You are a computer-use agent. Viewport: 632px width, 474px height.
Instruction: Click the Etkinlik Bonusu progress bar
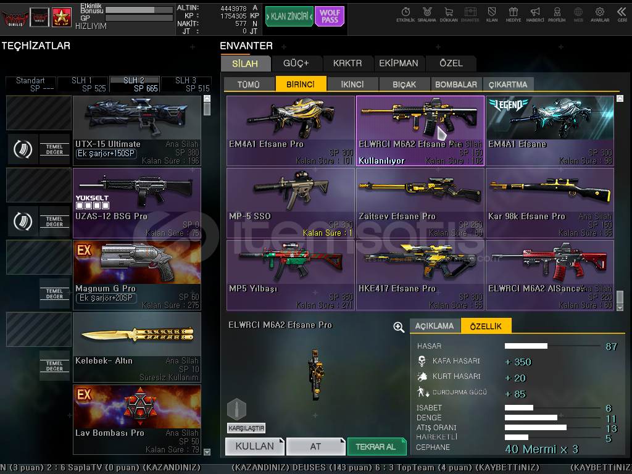pyautogui.click(x=139, y=9)
